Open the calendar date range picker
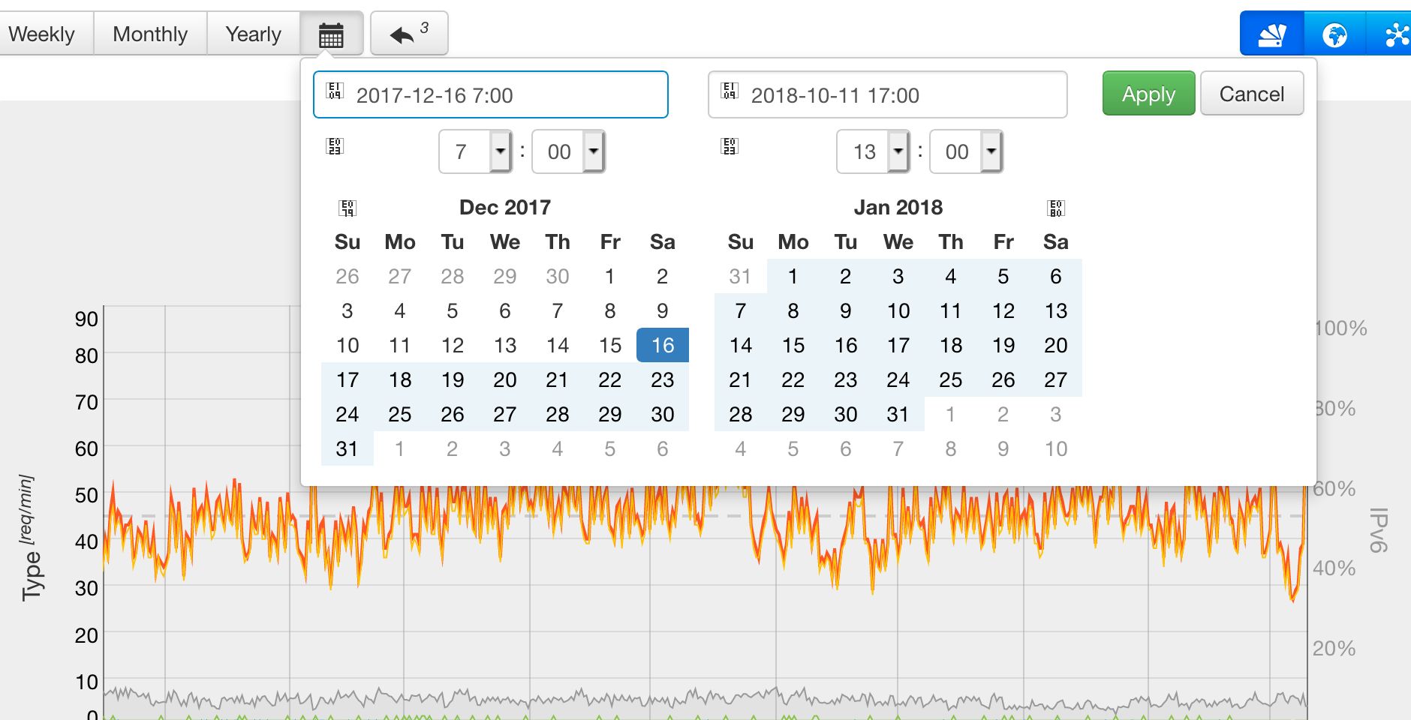 [331, 34]
